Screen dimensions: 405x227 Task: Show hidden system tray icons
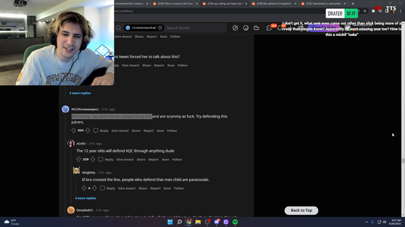pos(366,222)
